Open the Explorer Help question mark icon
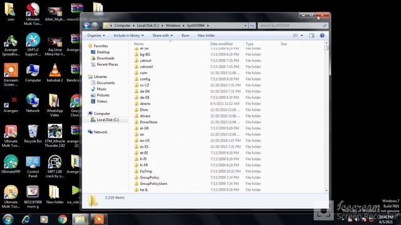The width and height of the screenshot is (401, 225). pos(322,36)
